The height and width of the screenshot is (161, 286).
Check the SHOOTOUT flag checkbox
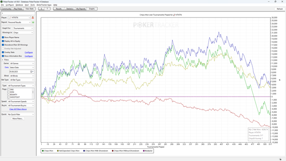pyautogui.click(x=9, y=97)
